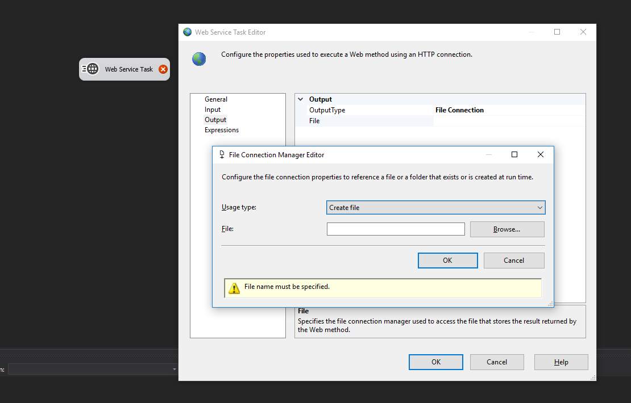Viewport: 631px width, 403px height.
Task: Select the General page
Action: click(216, 99)
